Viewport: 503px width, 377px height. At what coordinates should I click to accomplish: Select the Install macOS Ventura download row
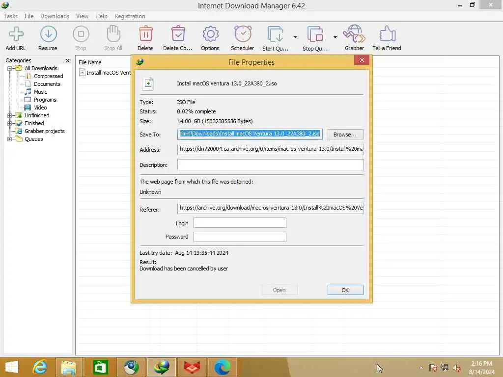(105, 73)
